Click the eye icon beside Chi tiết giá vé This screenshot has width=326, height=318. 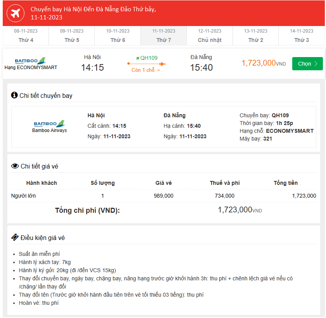[x=15, y=166]
